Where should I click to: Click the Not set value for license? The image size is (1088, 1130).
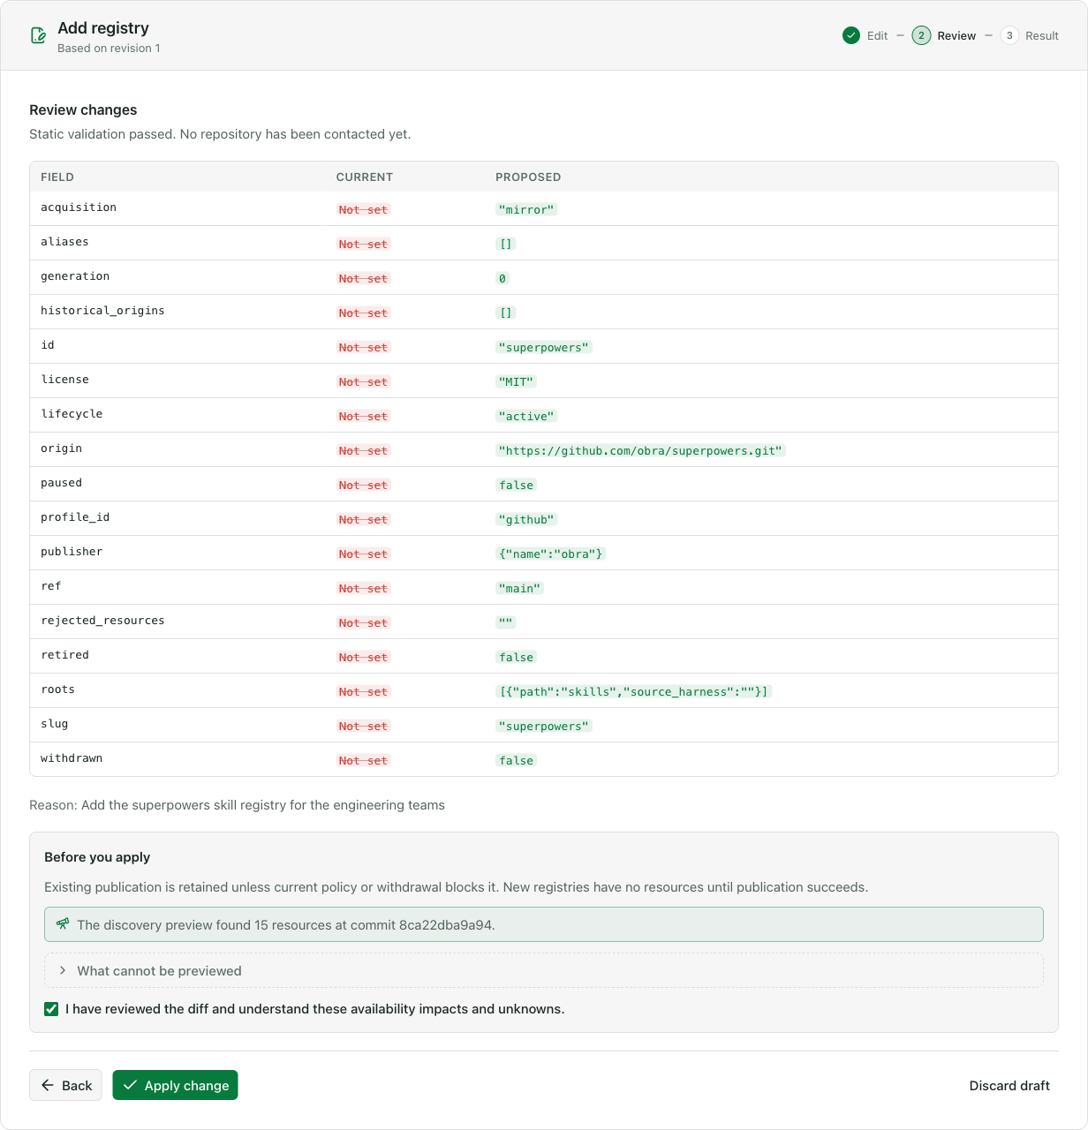click(x=363, y=381)
